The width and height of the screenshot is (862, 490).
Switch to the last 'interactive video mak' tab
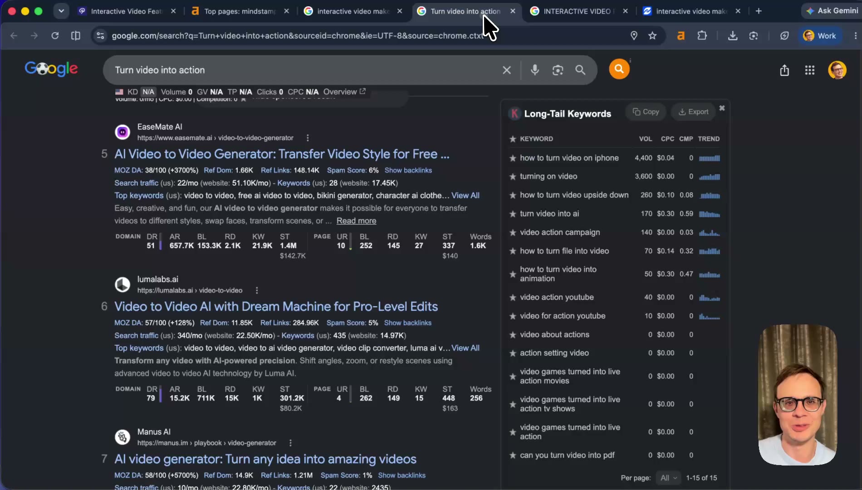[692, 11]
